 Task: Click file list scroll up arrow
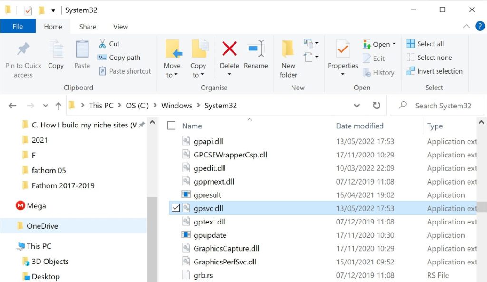coord(481,122)
